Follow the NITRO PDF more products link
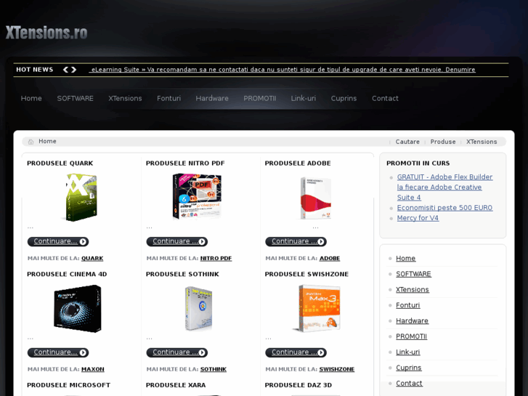This screenshot has height=396, width=528. click(x=216, y=259)
